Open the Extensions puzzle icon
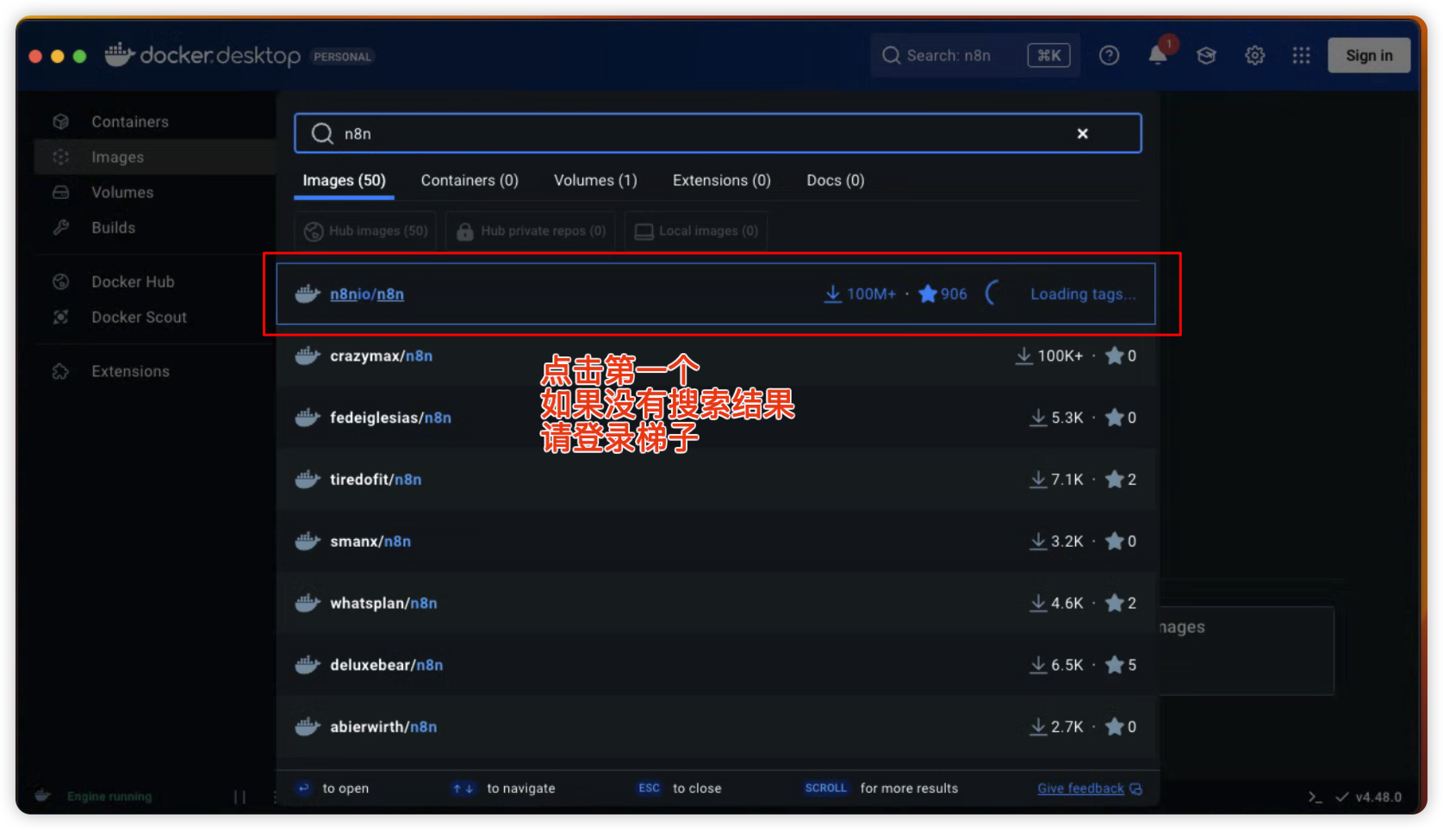Viewport: 1443px width, 830px height. pos(60,371)
